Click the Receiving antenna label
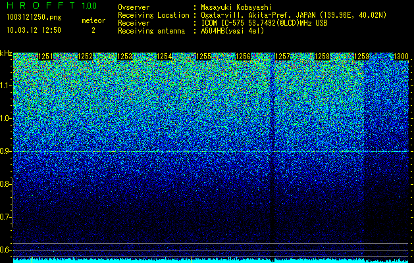The width and height of the screenshot is (414, 263). pyautogui.click(x=151, y=31)
